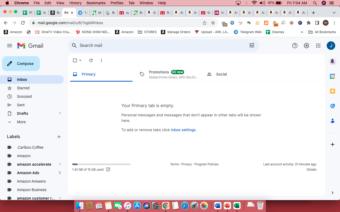Open the Privacy link

click(x=186, y=164)
